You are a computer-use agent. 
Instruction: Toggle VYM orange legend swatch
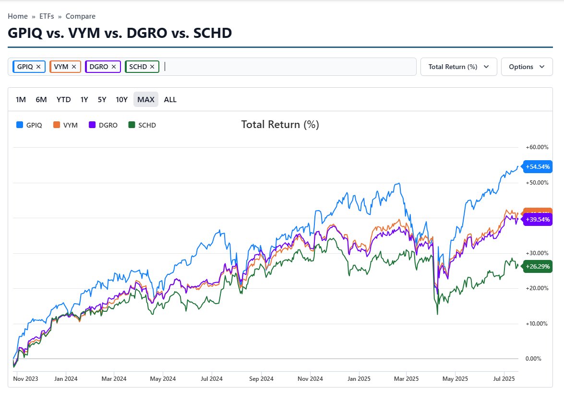(x=57, y=125)
